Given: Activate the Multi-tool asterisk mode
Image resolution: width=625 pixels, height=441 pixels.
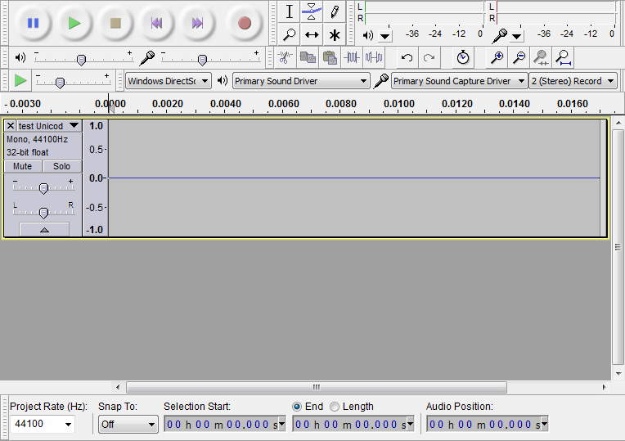Looking at the screenshot, I should click(x=335, y=34).
